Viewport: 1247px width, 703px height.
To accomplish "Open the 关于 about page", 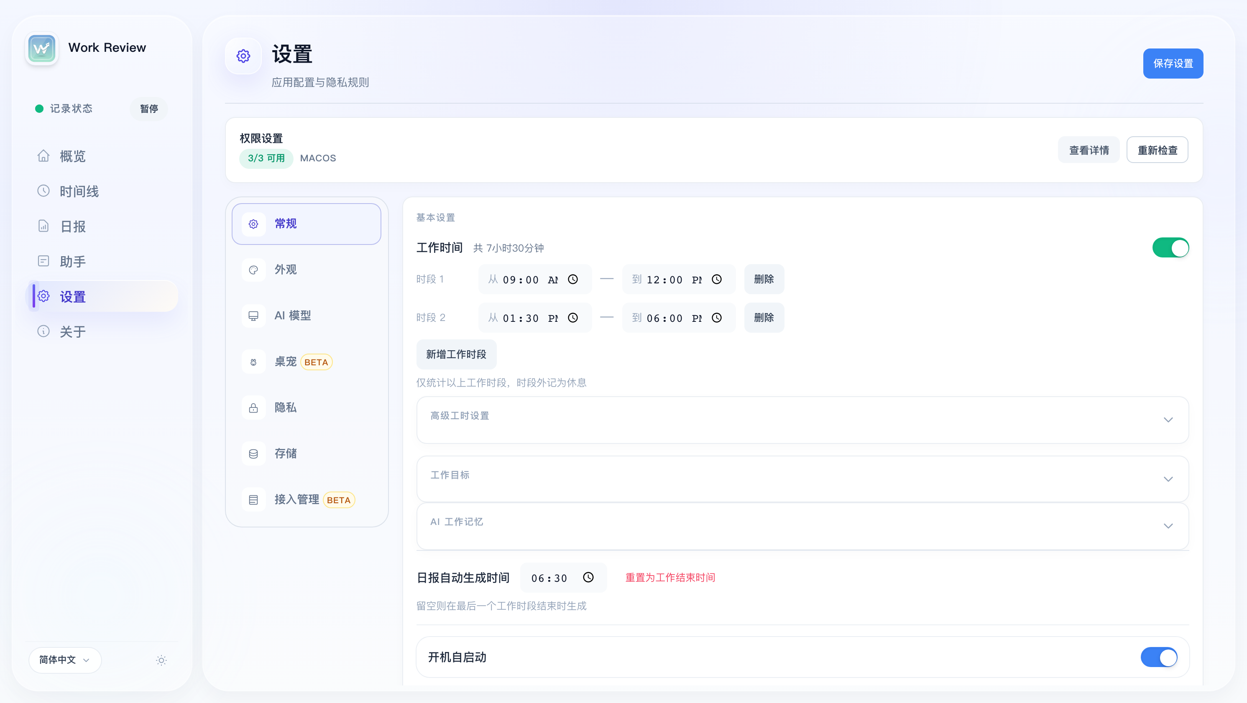I will (102, 331).
